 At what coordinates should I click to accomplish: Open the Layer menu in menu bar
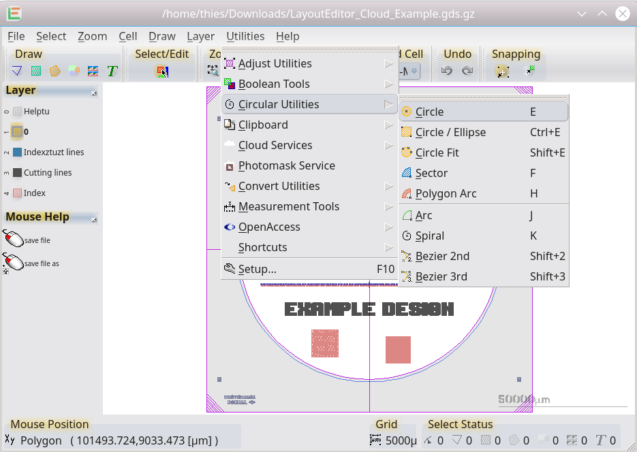(200, 36)
